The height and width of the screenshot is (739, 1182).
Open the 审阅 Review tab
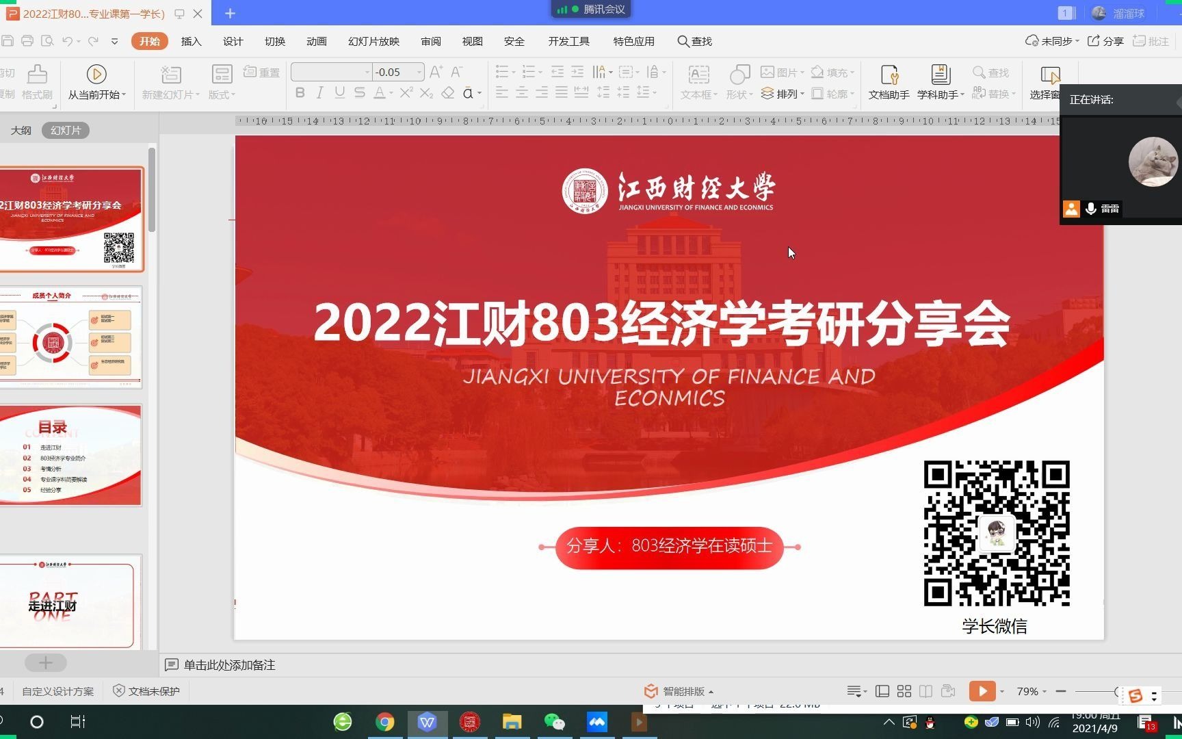click(x=431, y=41)
